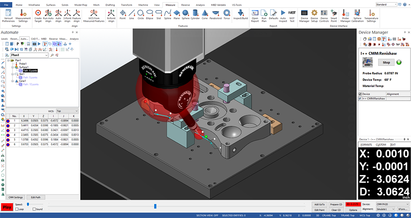Switch to the Wireframe ribbon tab
Viewport: 411px width, 218px height.
34,5
